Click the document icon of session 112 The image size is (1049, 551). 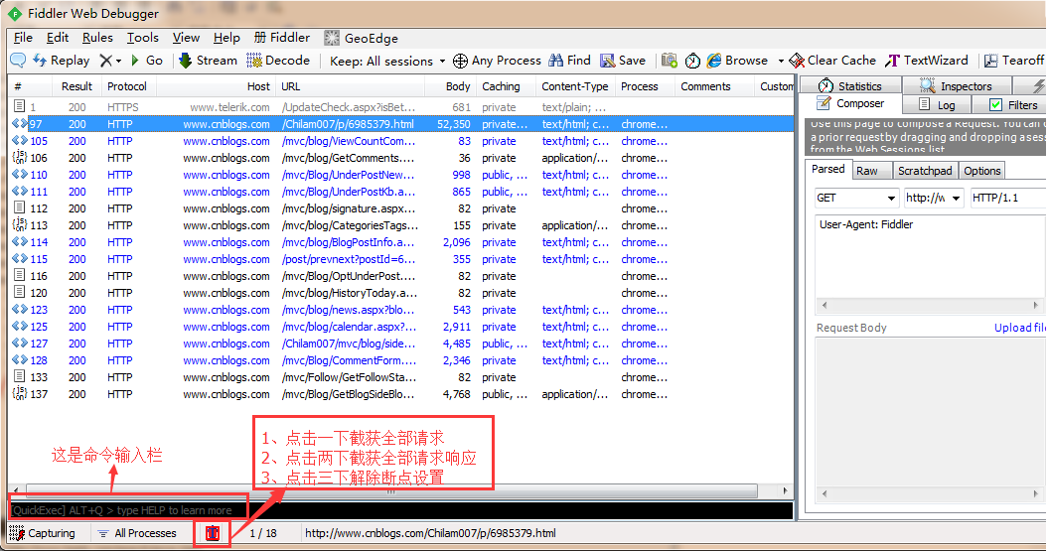(20, 207)
